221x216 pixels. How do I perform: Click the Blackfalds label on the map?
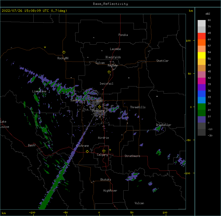coord(113,57)
